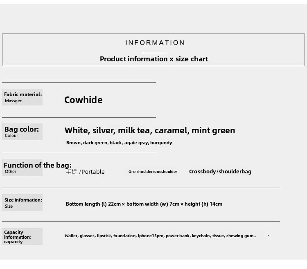The width and height of the screenshot is (307, 269).
Task: Select the Product information x size chart title
Action: (x=154, y=59)
